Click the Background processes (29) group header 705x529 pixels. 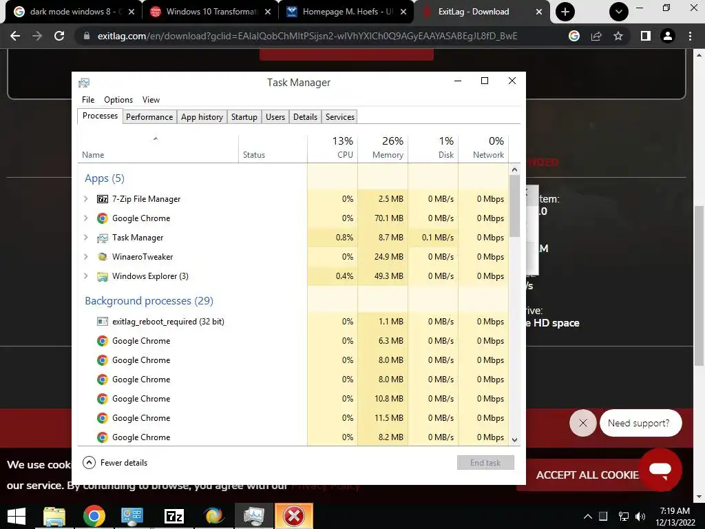pos(149,300)
